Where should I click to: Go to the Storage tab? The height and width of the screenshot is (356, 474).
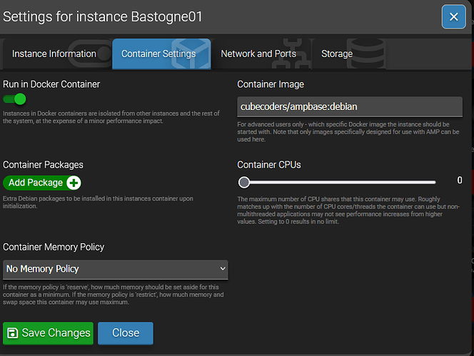pos(336,54)
